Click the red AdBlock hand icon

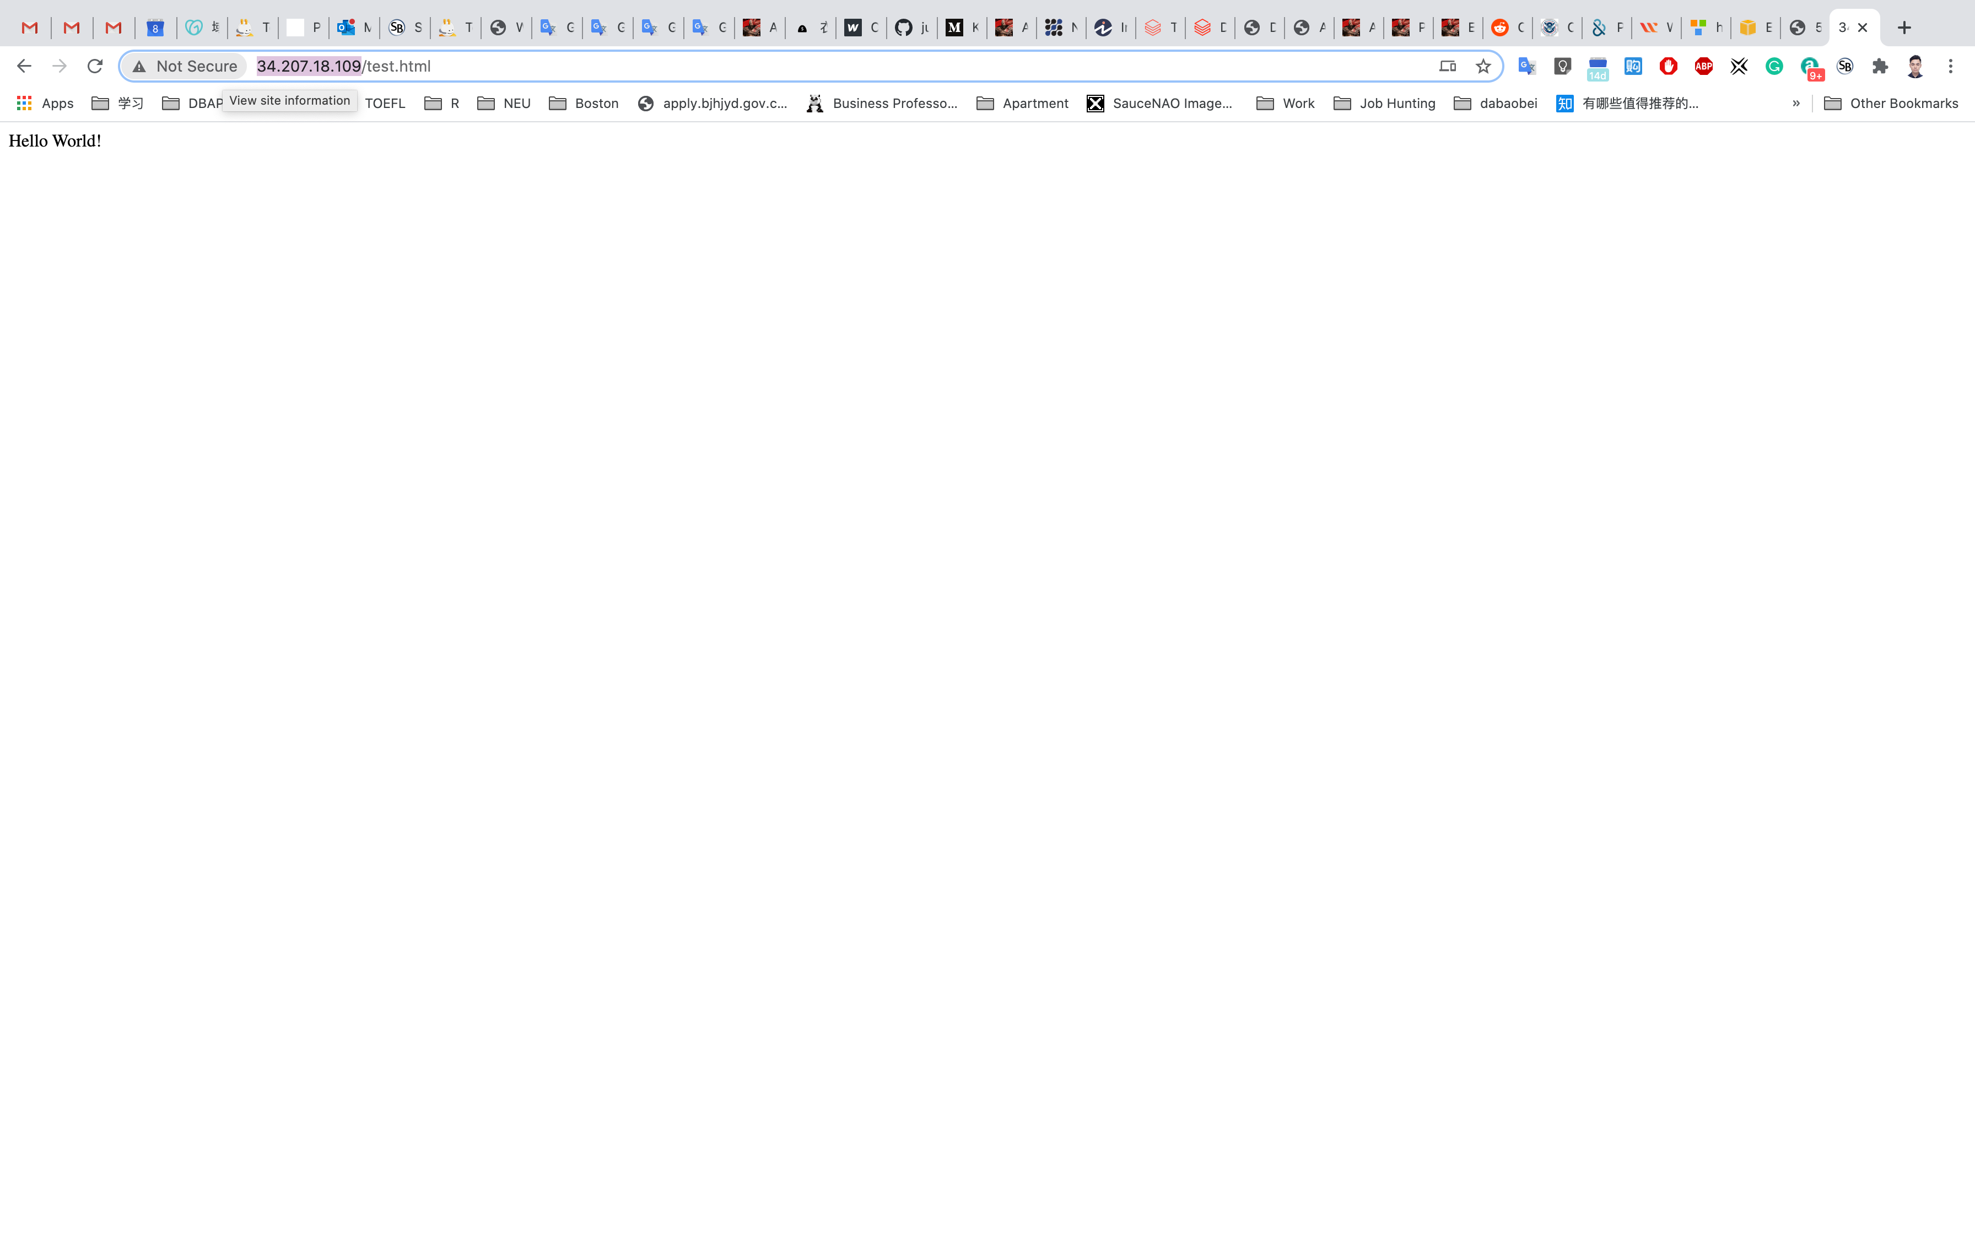pyautogui.click(x=1668, y=66)
